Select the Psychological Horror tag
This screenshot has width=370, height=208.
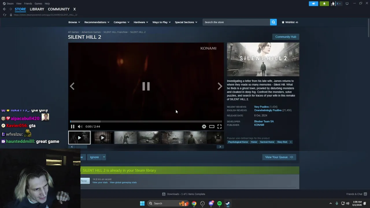[238, 142]
